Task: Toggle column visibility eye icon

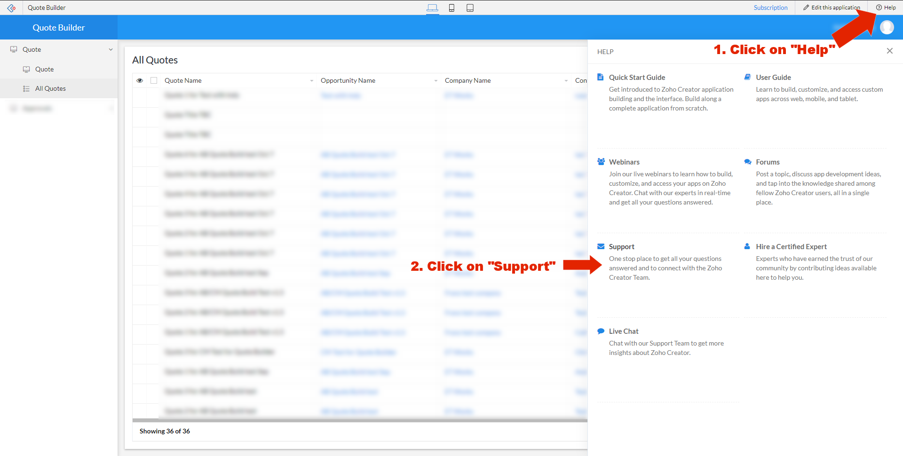Action: tap(140, 80)
